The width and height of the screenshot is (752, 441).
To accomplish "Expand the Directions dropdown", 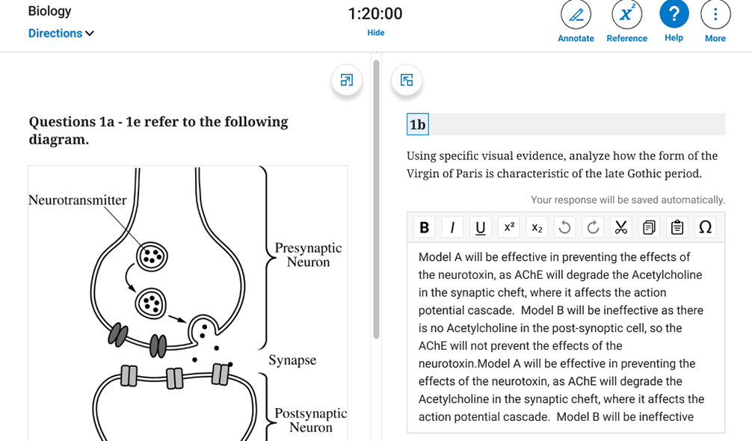I will (x=61, y=33).
